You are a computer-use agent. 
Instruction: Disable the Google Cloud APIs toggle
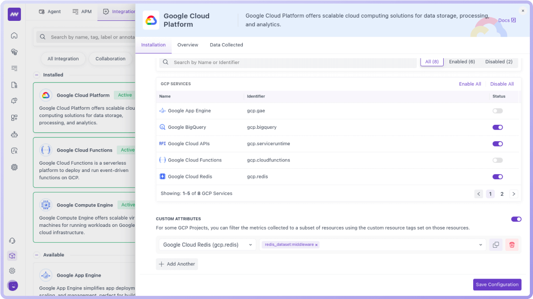[498, 143]
